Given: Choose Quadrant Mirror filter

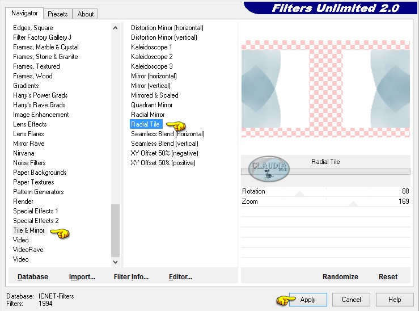Looking at the screenshot, I should 152,105.
